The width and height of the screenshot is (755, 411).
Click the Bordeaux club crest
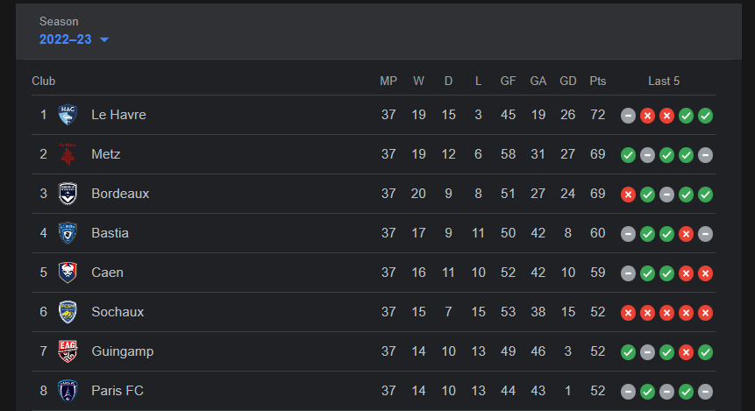click(68, 194)
